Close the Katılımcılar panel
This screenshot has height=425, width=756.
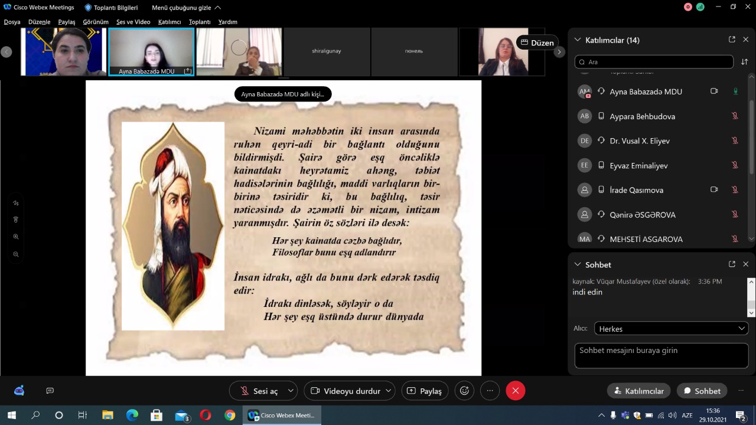coord(745,40)
